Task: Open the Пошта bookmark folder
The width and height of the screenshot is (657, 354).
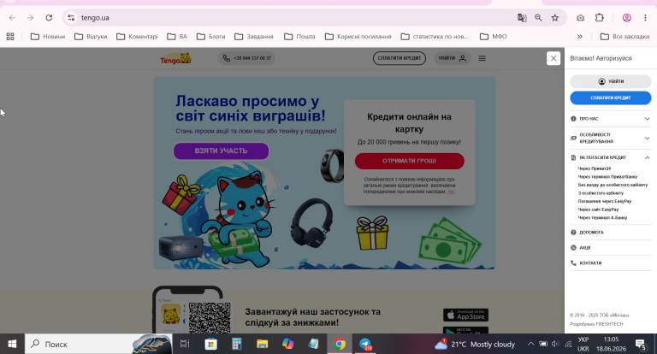Action: [x=299, y=37]
